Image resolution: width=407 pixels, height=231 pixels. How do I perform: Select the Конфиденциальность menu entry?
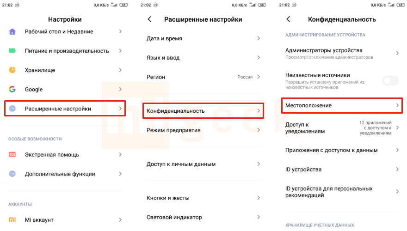203,111
